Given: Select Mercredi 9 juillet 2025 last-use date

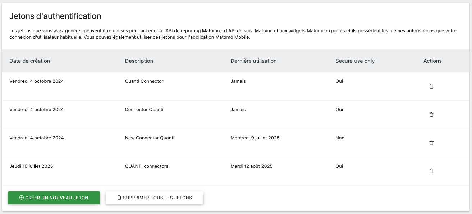Looking at the screenshot, I should 255,138.
